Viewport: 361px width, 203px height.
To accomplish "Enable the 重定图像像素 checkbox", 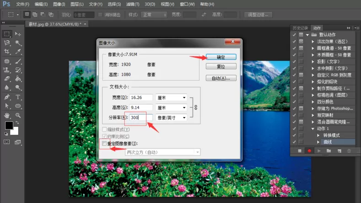I will 104,144.
